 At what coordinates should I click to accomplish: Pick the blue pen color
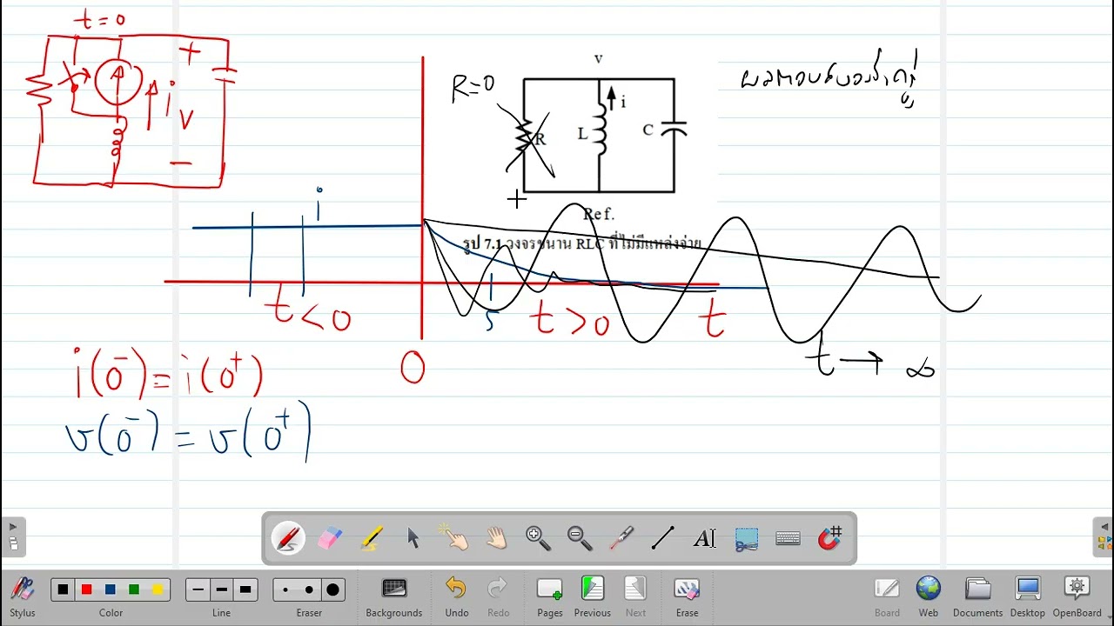pos(110,589)
